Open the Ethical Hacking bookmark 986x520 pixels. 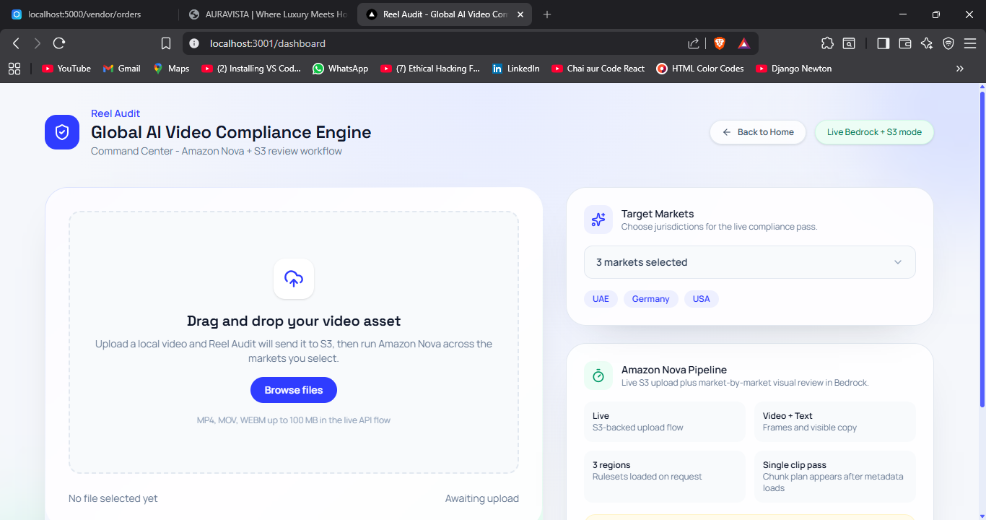click(430, 69)
